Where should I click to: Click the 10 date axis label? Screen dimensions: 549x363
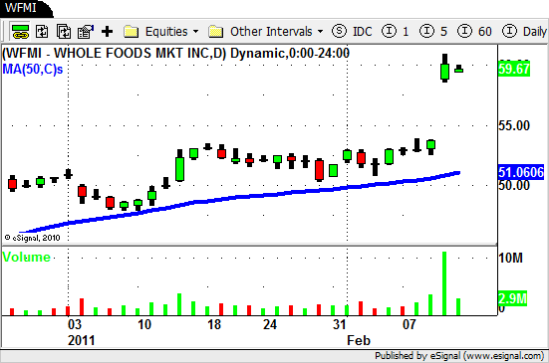[x=144, y=324]
